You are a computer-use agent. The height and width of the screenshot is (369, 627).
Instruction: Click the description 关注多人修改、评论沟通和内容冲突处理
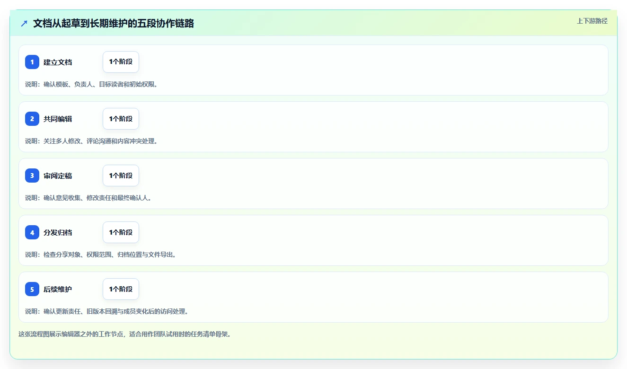[91, 141]
